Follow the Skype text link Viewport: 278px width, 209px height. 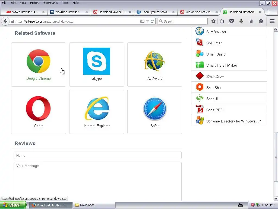97,78
